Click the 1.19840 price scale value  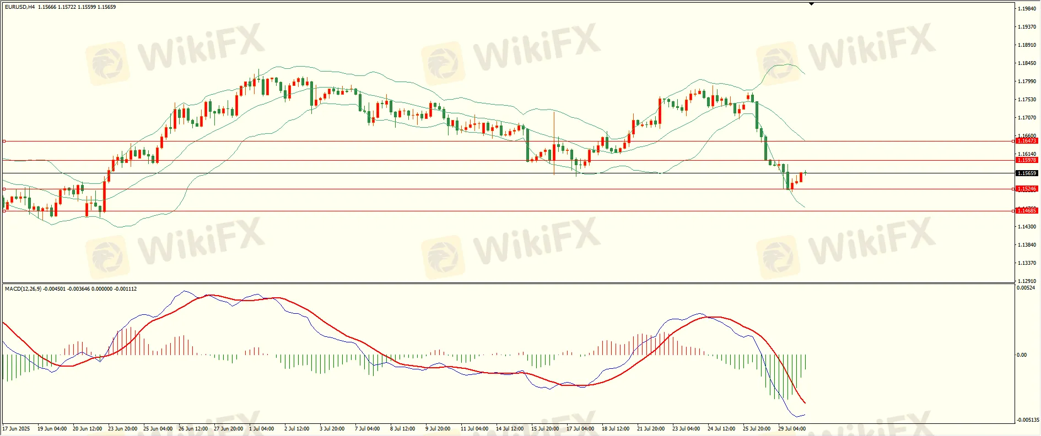[1027, 9]
